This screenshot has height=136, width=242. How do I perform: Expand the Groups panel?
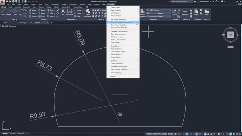[x=176, y=19]
